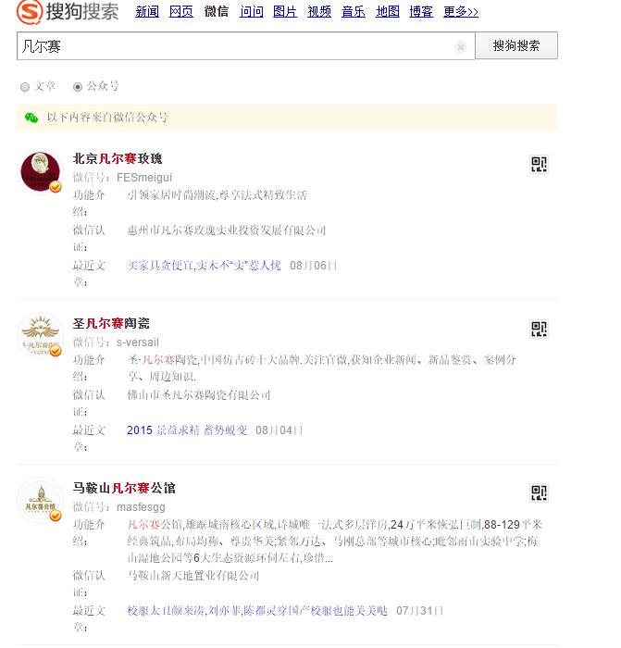Open the 马鞍山凡尔赛公馆 result title
This screenshot has width=621, height=648.
click(124, 488)
